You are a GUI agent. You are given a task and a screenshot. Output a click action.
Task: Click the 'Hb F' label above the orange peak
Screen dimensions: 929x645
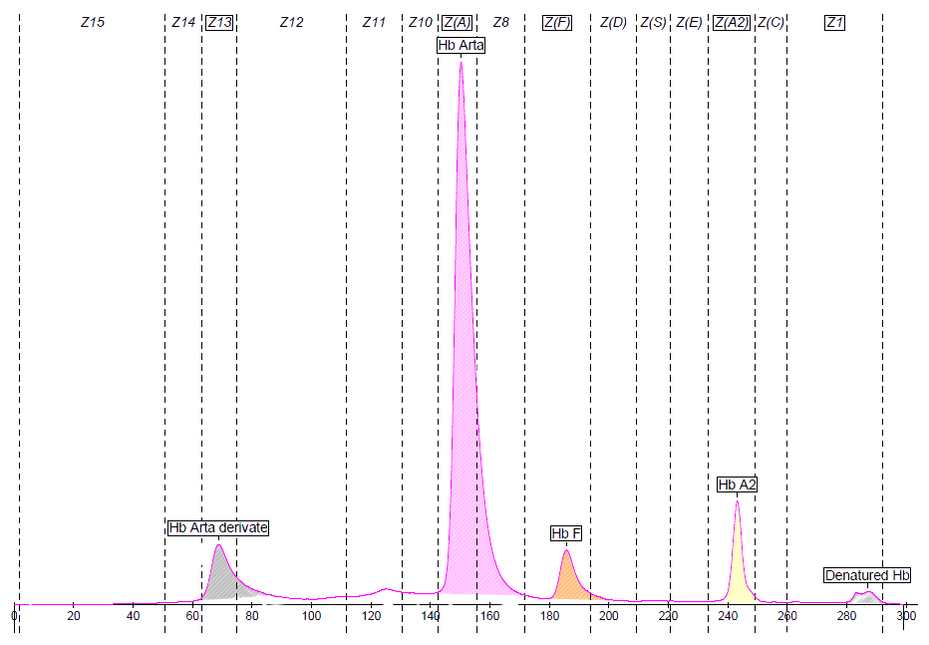point(565,533)
